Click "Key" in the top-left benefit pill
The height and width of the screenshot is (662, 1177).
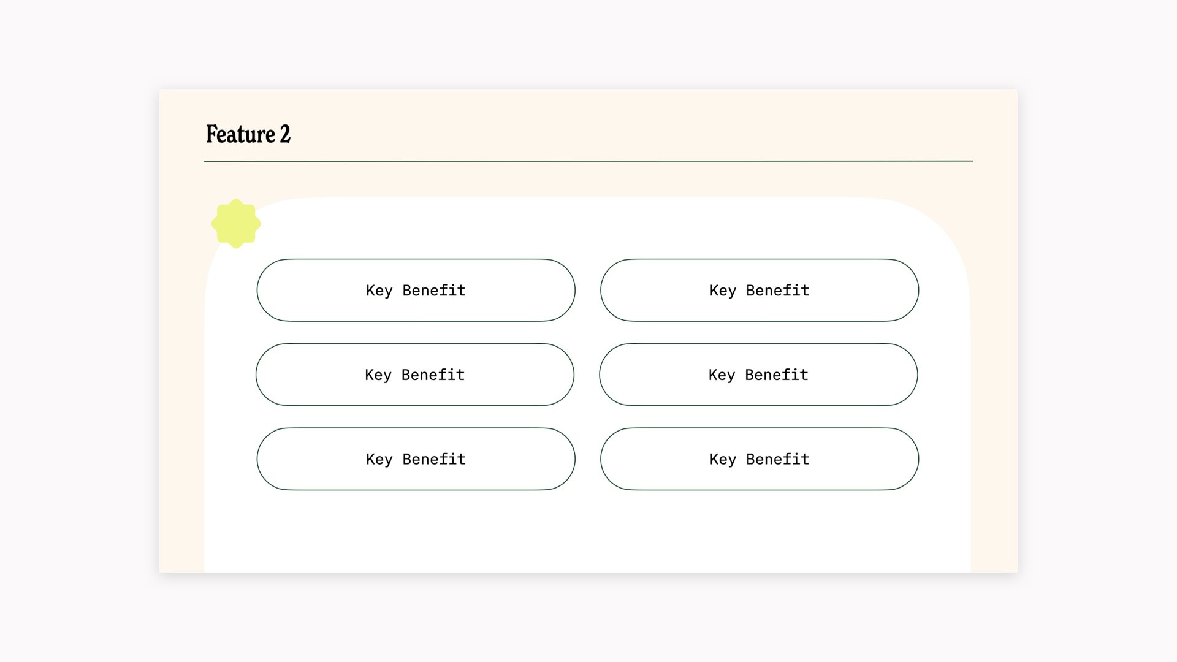tap(379, 291)
